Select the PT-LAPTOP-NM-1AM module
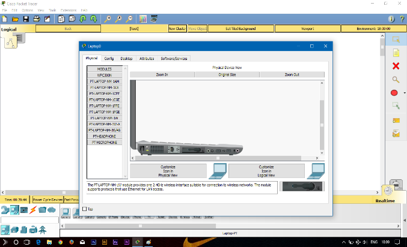Image resolution: width=407 pixels, height=247 pixels. (105, 82)
